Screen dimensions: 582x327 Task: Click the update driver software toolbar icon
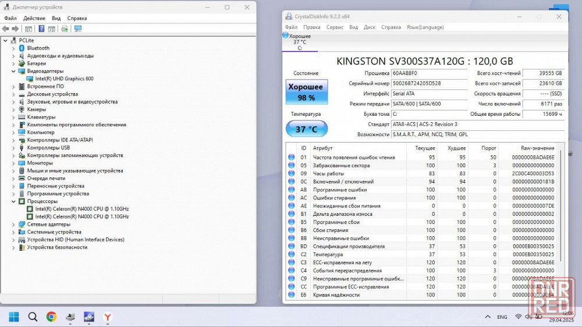(x=65, y=29)
